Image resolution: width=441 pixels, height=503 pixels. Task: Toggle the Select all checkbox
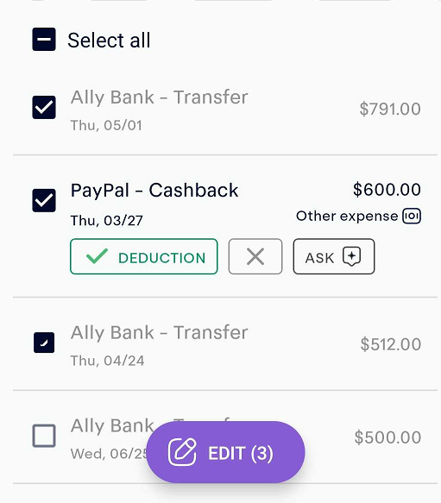(x=44, y=40)
